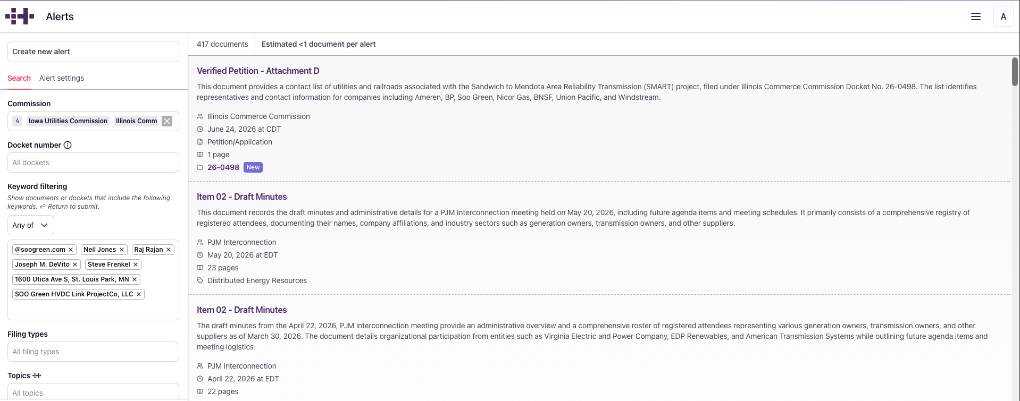Remove the Steve Frenkel keyword tag
This screenshot has height=401, width=1020.
point(136,265)
